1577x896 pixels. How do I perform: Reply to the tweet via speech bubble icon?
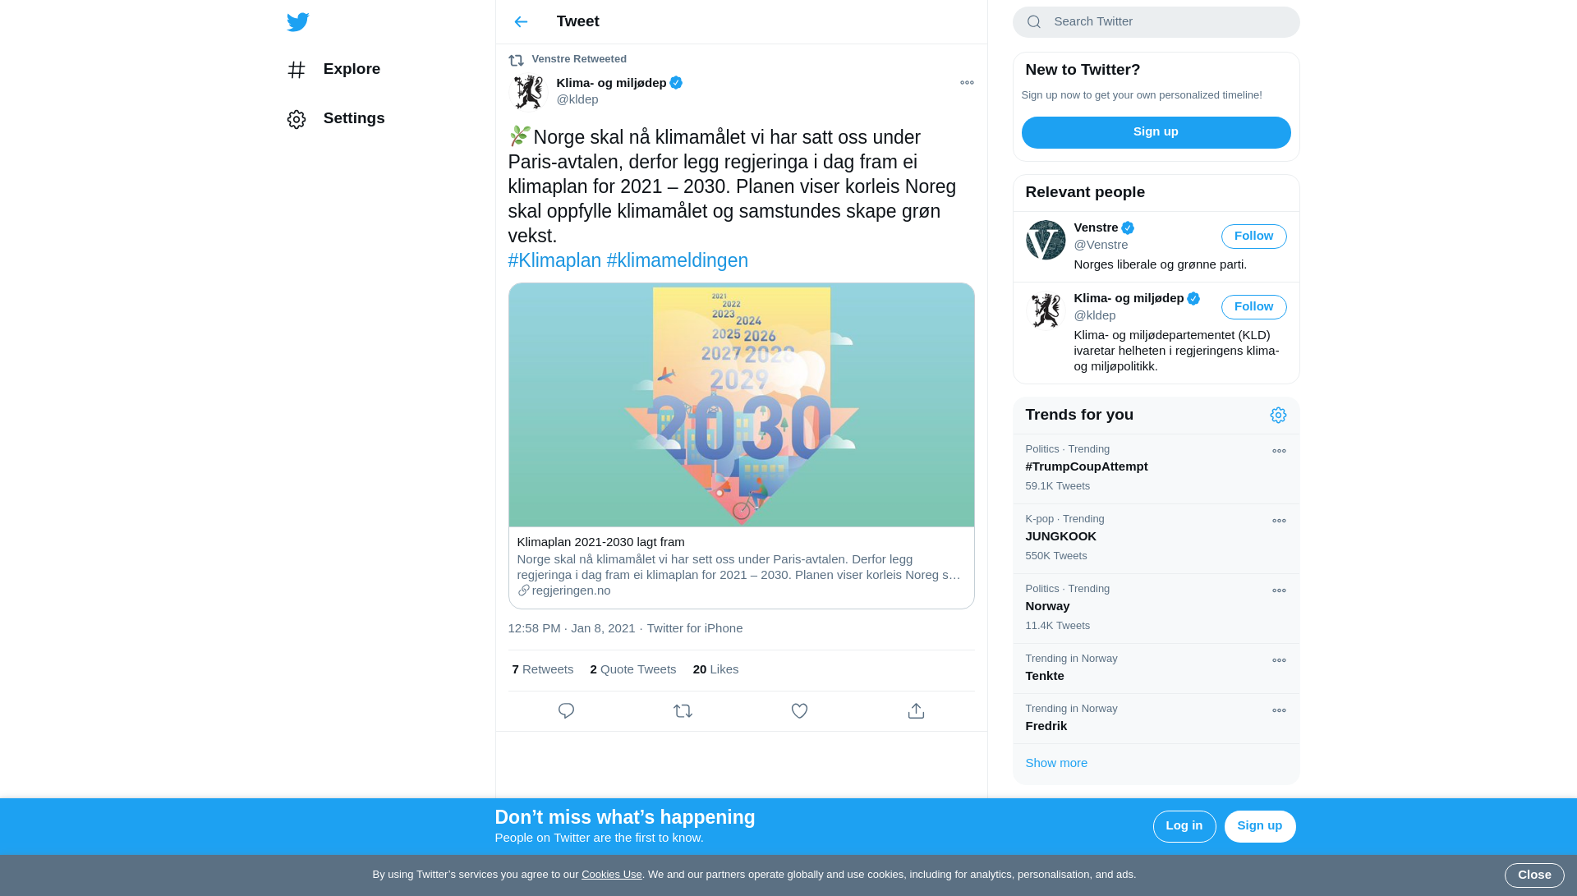click(x=566, y=711)
